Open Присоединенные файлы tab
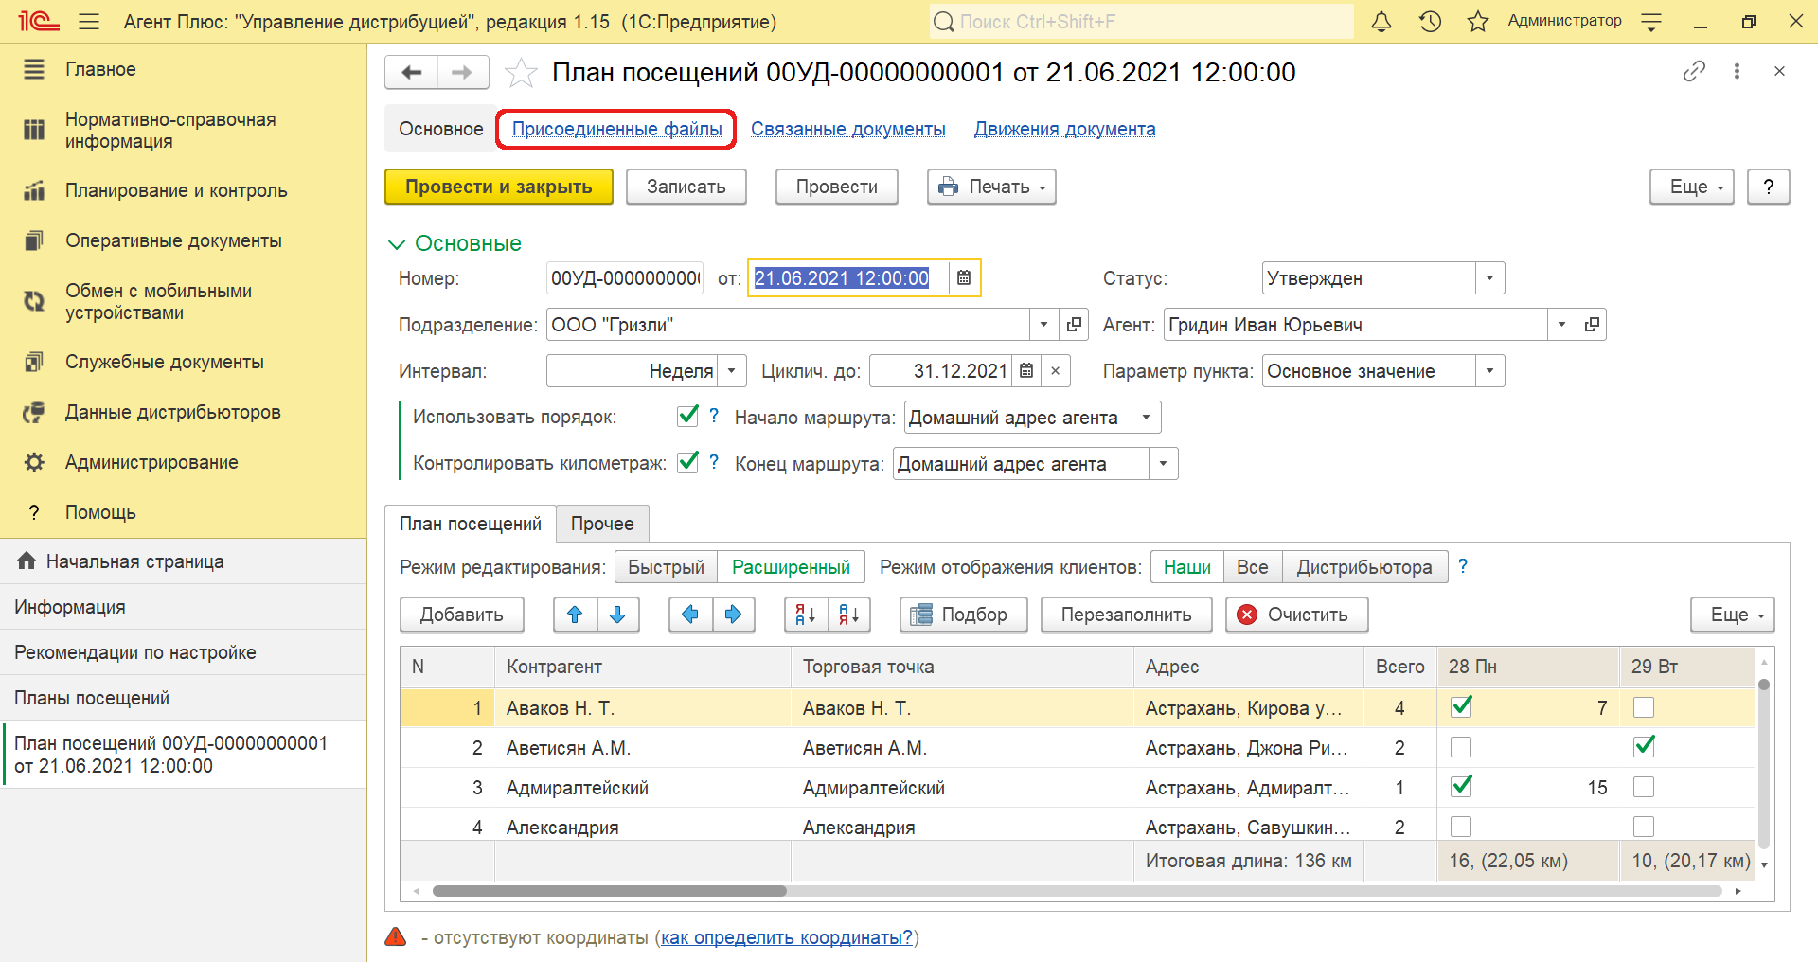The image size is (1818, 962). (617, 129)
